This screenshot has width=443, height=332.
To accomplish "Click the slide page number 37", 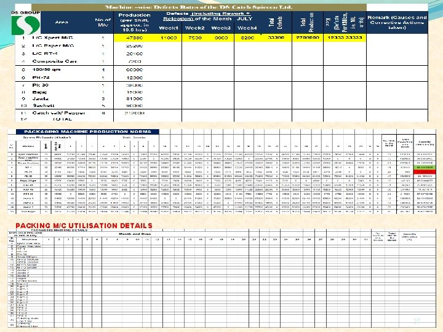I will click(x=417, y=321).
